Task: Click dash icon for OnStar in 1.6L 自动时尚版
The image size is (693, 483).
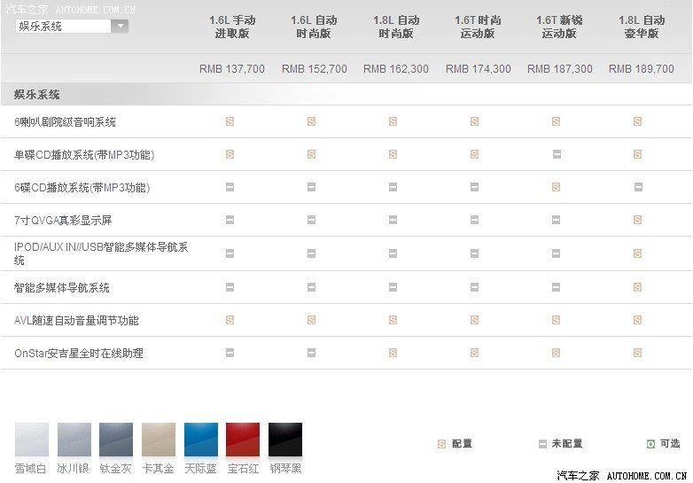Action: (x=312, y=353)
